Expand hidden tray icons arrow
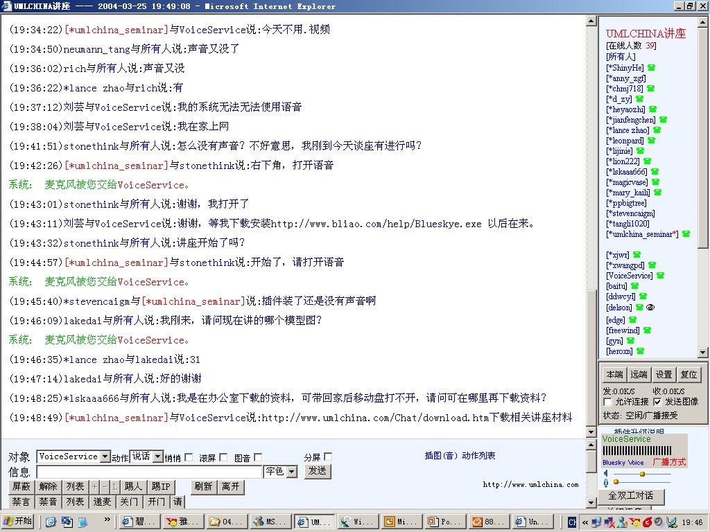The width and height of the screenshot is (710, 532). 585,522
